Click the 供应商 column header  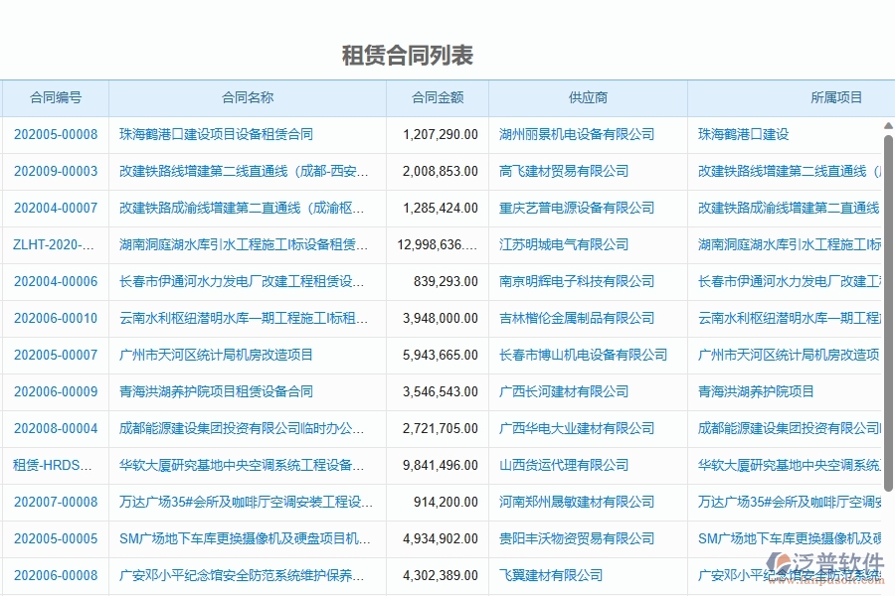(586, 97)
